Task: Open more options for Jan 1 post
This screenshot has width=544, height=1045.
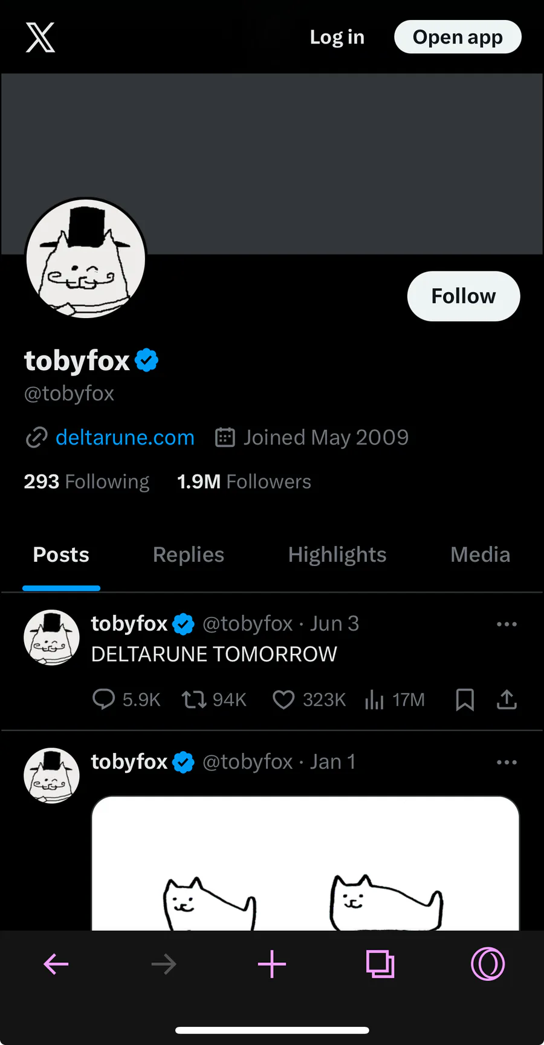Action: point(507,762)
